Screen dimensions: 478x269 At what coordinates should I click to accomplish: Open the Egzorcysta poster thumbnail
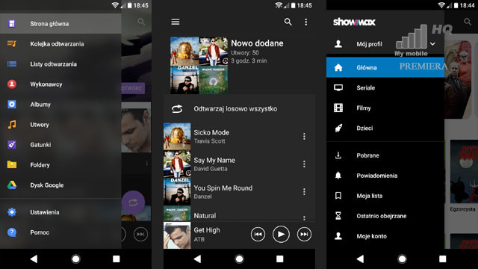tap(463, 171)
